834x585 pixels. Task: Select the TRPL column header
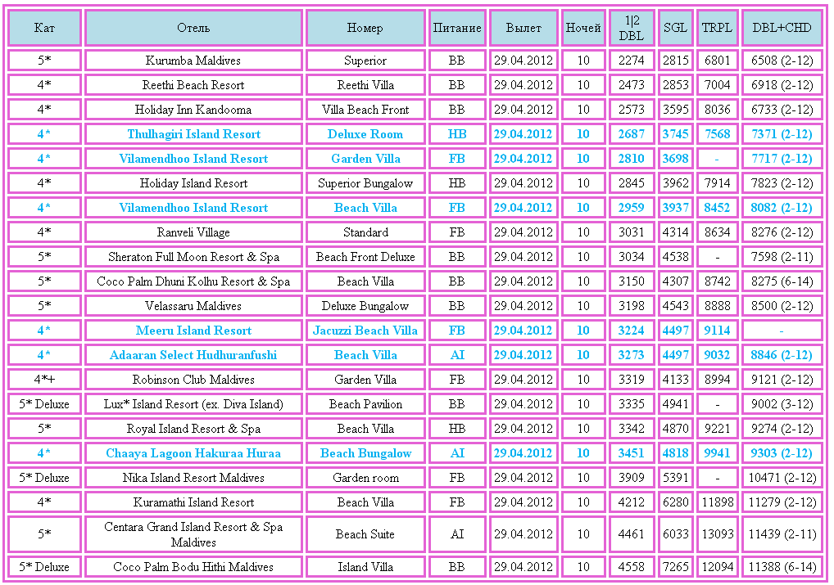tap(717, 28)
